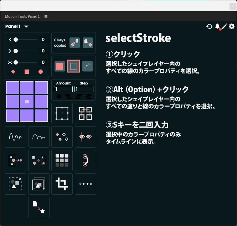Click the bounding box null icon
Image resolution: width=237 pixels, height=226 pixels.
coord(62,113)
